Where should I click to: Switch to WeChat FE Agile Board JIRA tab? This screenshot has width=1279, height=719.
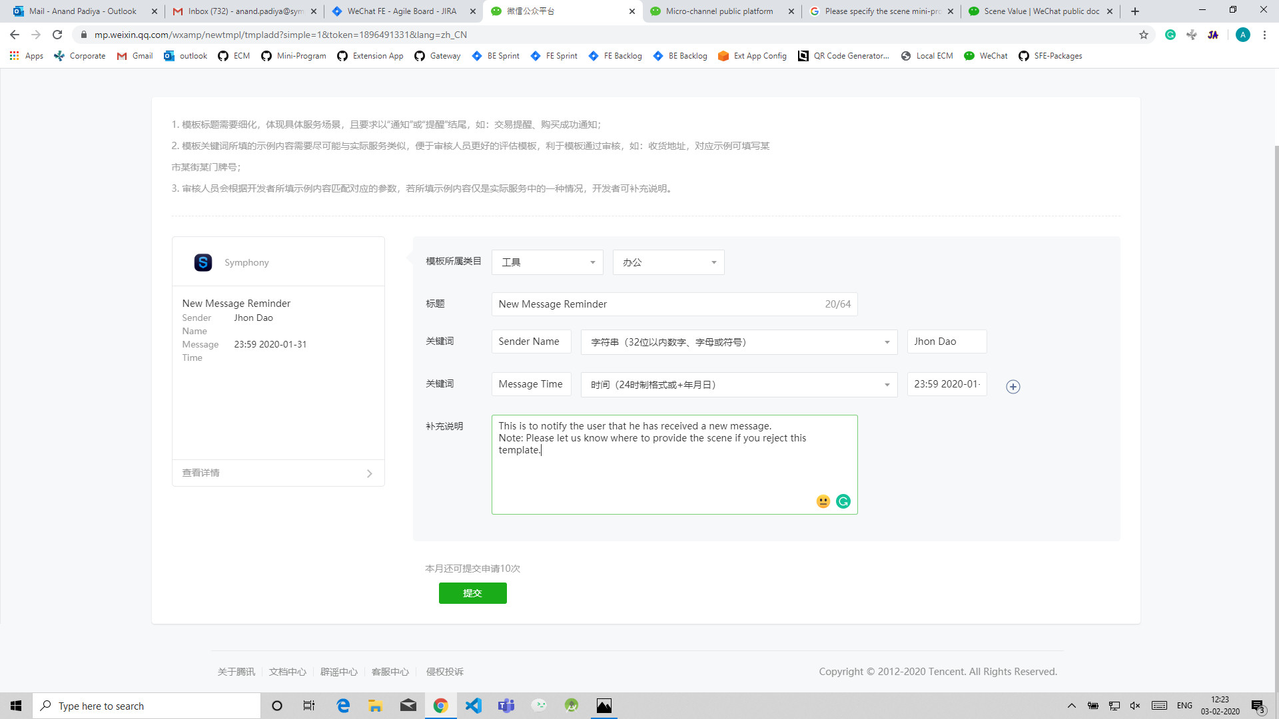pos(402,11)
